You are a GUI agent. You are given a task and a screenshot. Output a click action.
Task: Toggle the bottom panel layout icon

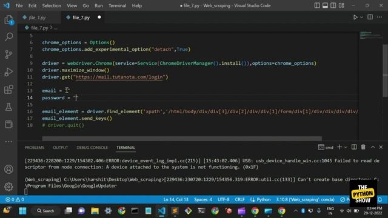click(325, 5)
